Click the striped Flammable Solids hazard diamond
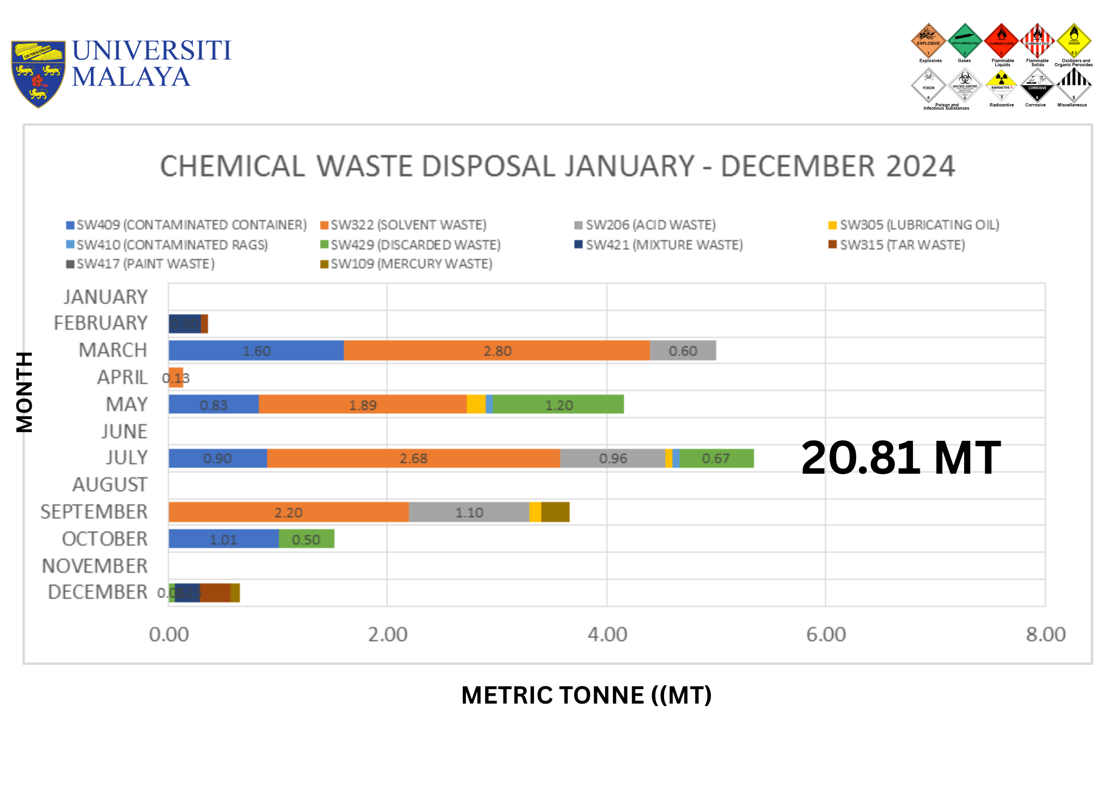1115x788 pixels. 1038,41
